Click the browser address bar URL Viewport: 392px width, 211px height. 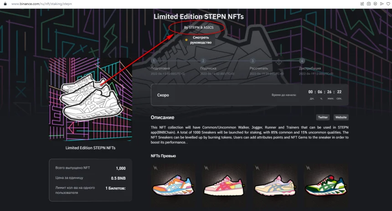[x=41, y=4]
